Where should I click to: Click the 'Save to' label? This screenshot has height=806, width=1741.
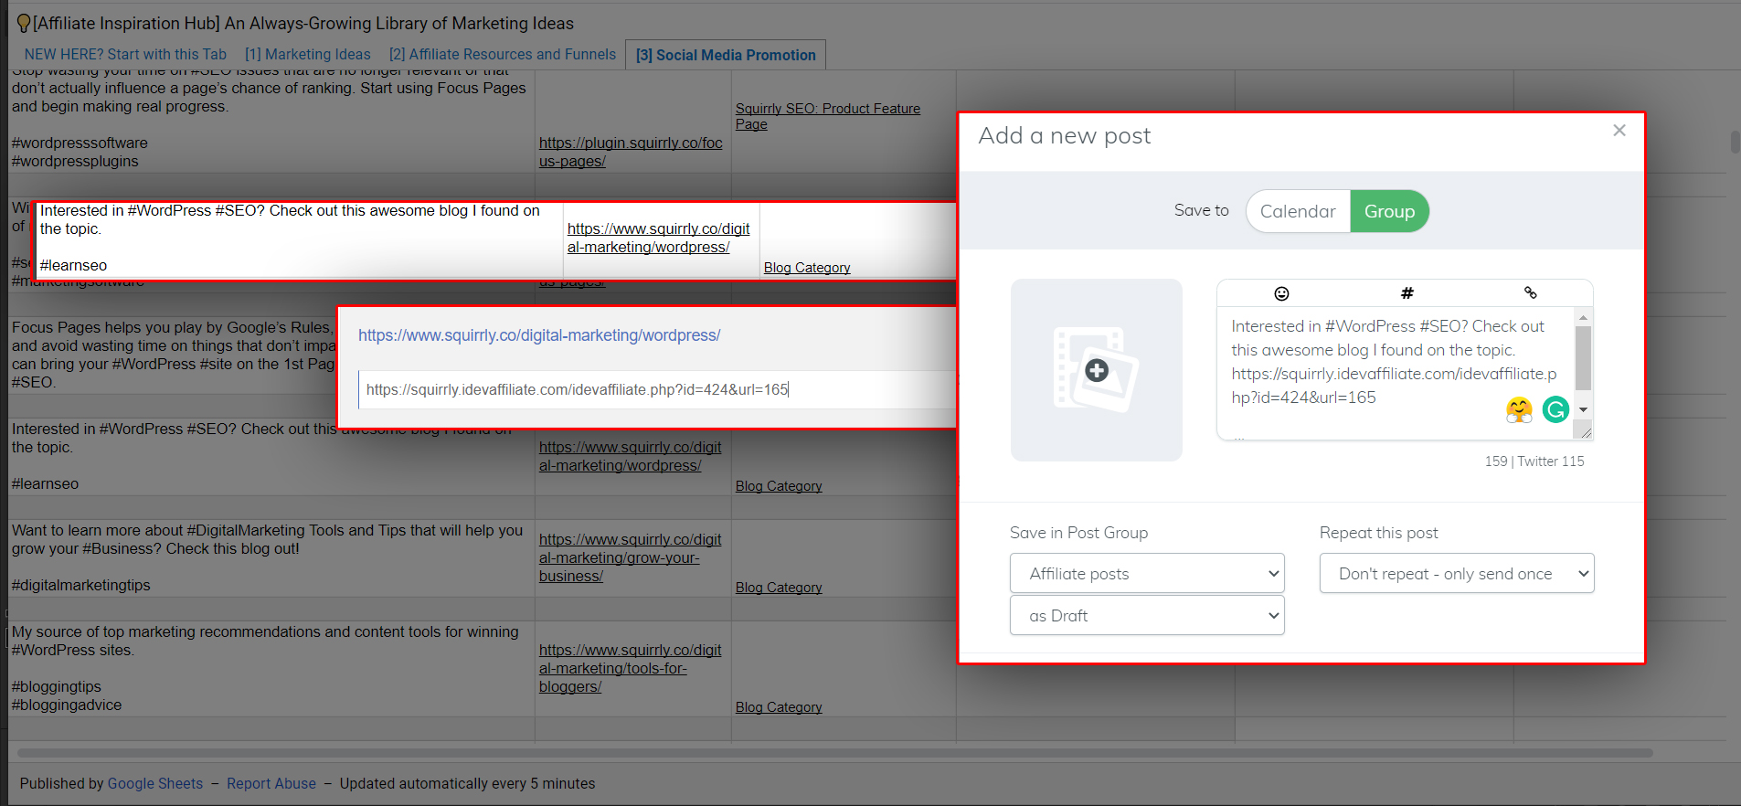pyautogui.click(x=1201, y=211)
